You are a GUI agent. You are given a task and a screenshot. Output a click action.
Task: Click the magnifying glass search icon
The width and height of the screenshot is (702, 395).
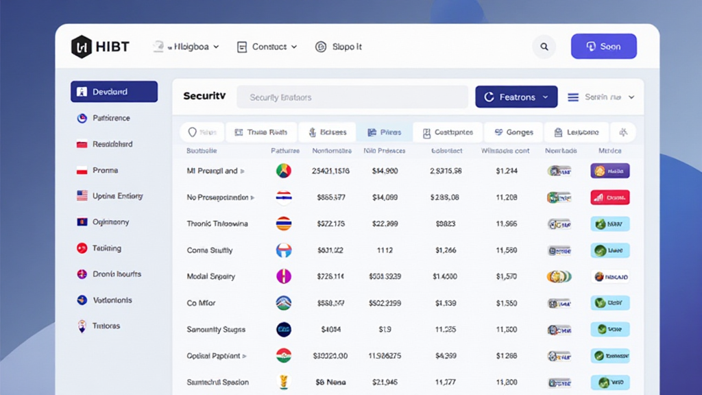(544, 47)
